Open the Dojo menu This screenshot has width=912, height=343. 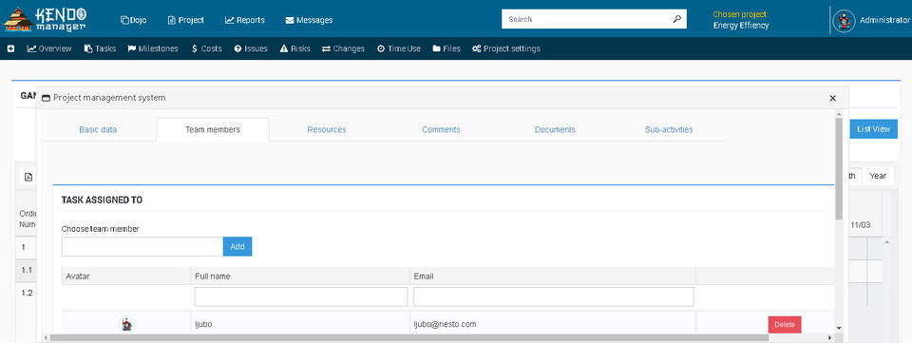[x=133, y=20]
